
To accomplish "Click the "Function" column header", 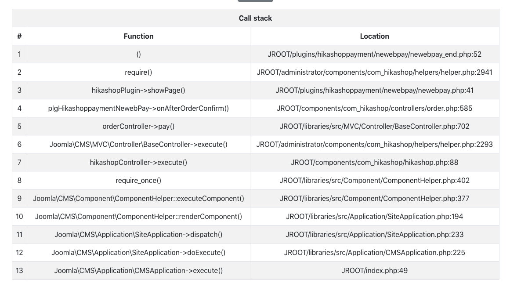I will click(138, 36).
